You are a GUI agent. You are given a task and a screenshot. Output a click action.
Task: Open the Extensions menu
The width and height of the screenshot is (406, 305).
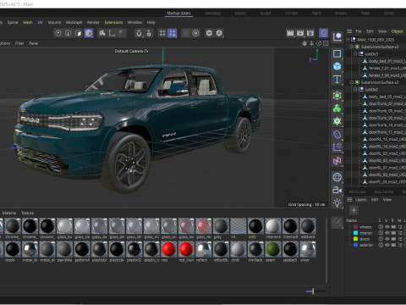tap(113, 22)
